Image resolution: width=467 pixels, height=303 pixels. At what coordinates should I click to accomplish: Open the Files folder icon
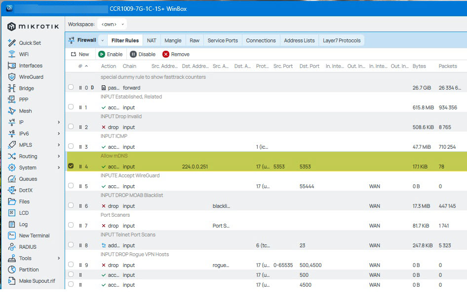[12, 202]
